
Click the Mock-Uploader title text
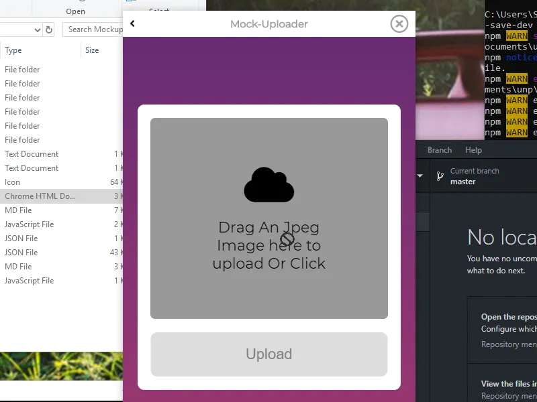[x=269, y=24]
